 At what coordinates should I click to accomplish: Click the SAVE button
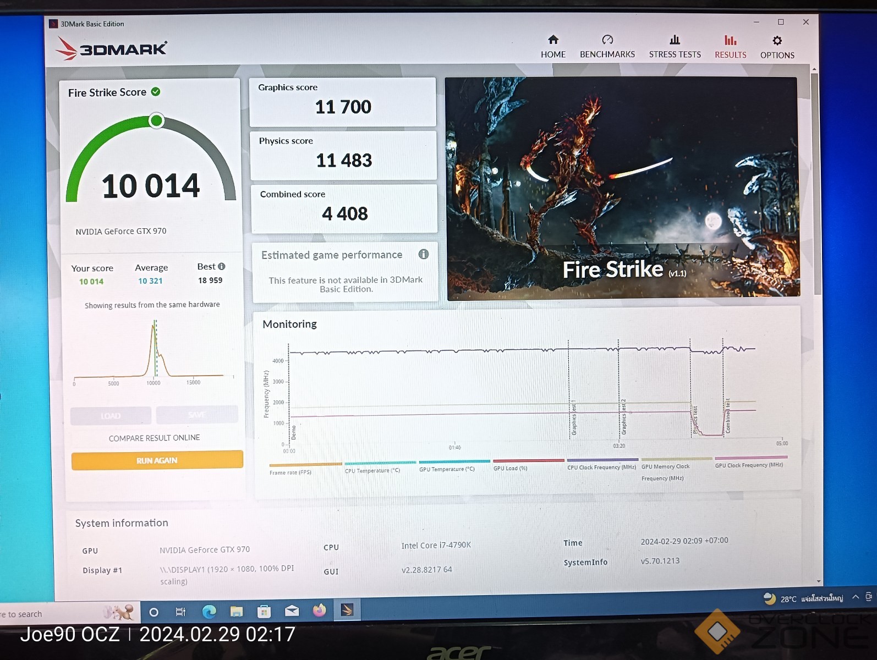(197, 414)
